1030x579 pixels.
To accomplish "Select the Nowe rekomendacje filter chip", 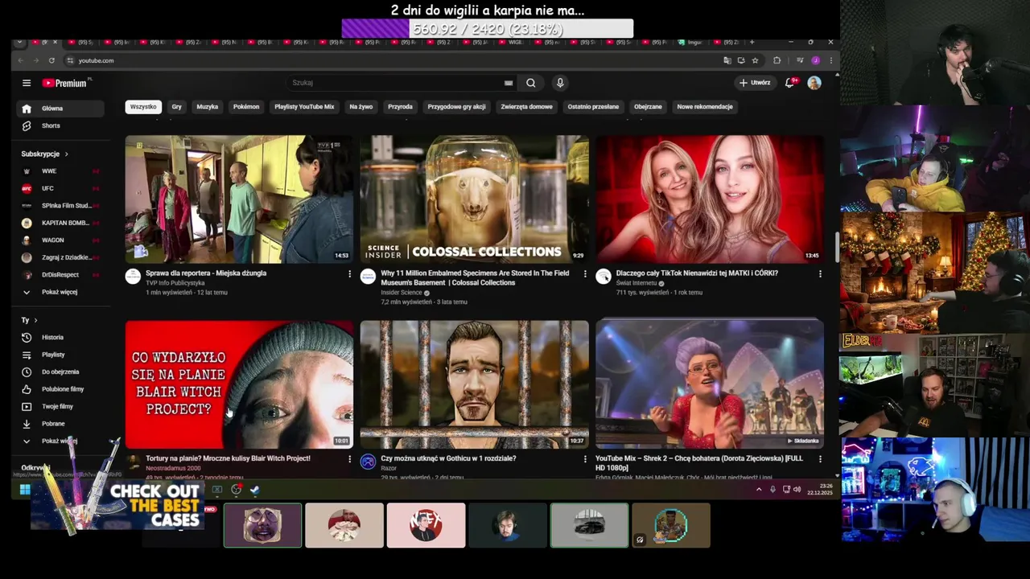I will pyautogui.click(x=705, y=107).
